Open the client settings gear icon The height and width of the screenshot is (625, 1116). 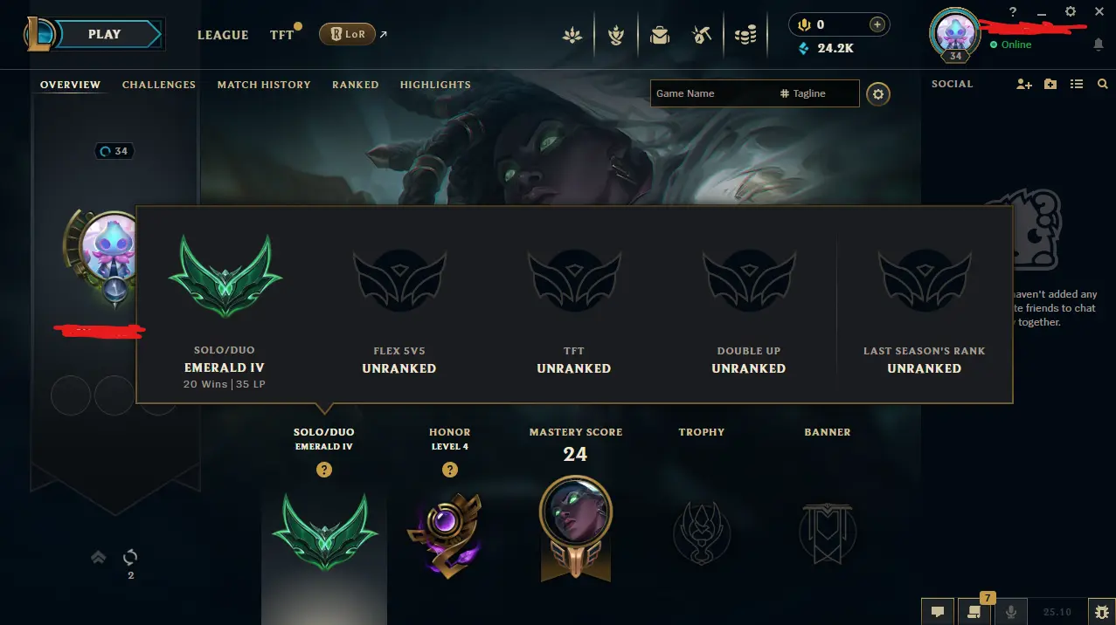pos(1071,11)
